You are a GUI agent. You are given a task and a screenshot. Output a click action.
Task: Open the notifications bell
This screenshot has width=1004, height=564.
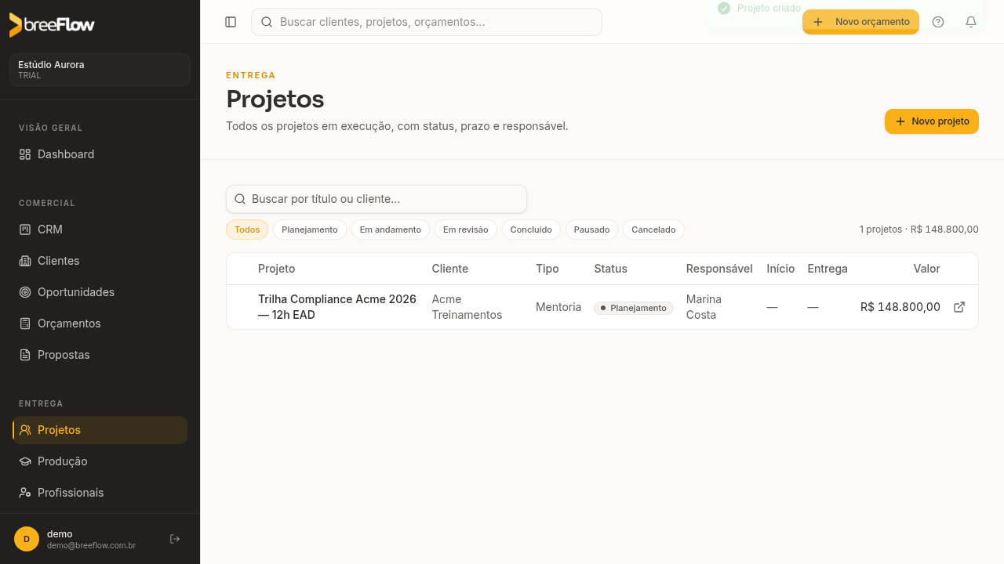point(971,22)
